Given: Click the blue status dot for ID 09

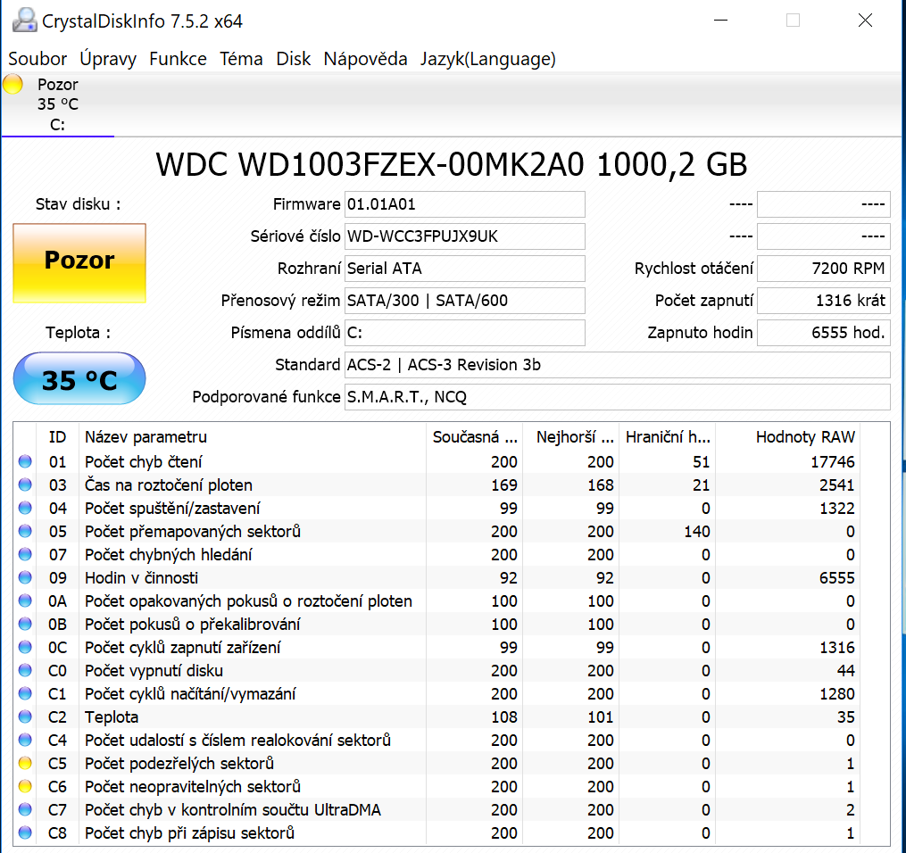Looking at the screenshot, I should 25,577.
